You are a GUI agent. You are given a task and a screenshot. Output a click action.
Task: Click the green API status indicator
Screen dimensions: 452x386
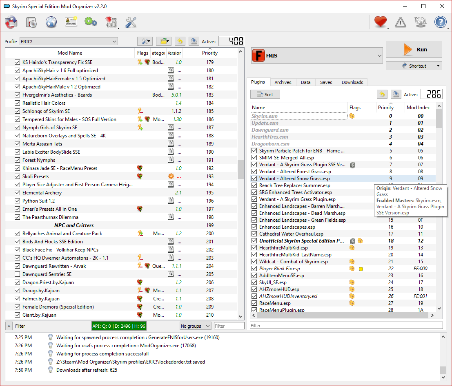(119, 326)
